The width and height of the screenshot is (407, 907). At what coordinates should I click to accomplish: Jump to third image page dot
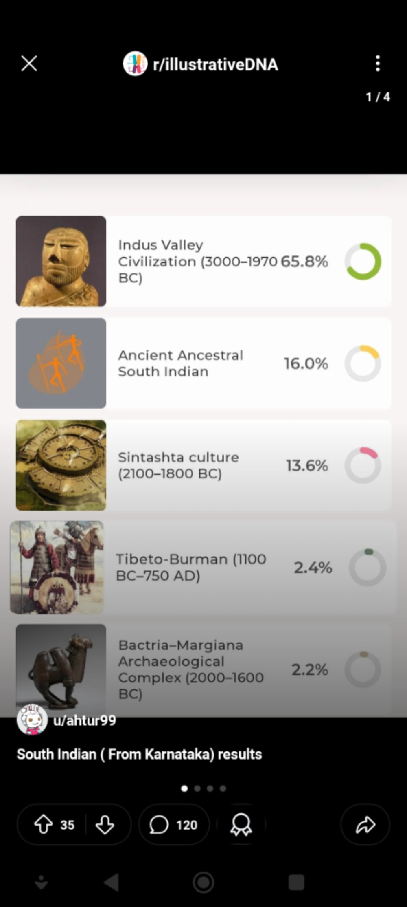(x=210, y=788)
